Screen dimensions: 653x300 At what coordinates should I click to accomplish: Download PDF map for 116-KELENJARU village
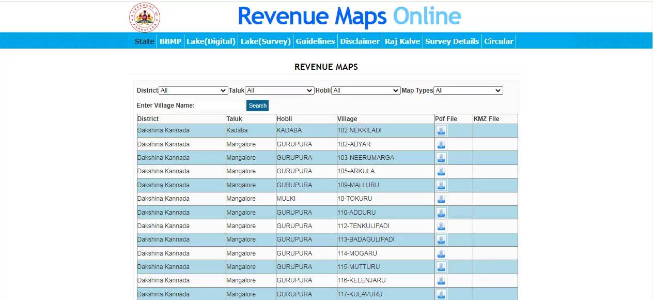[x=441, y=280]
